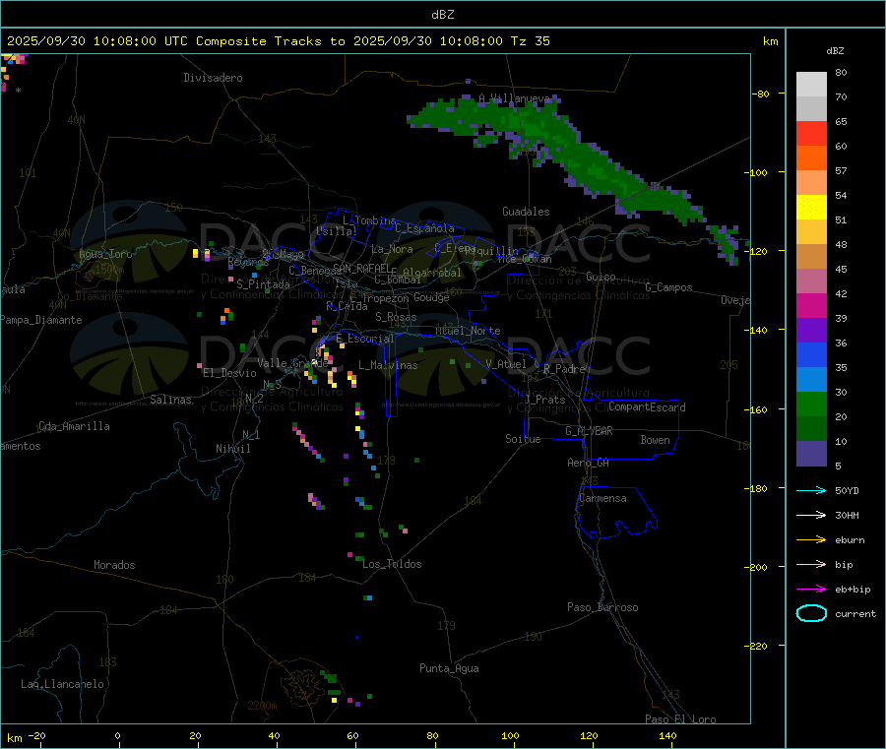Pick the light gray top swatch of scale
Image resolution: width=886 pixels, height=749 pixels.
coord(811,85)
